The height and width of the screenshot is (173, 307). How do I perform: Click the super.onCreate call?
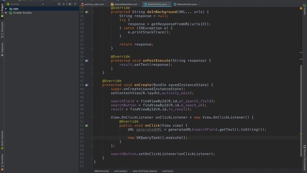tap(148, 89)
